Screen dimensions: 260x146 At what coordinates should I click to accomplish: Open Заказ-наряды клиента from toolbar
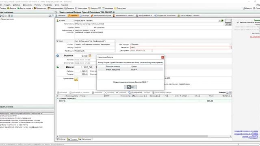coord(188,15)
